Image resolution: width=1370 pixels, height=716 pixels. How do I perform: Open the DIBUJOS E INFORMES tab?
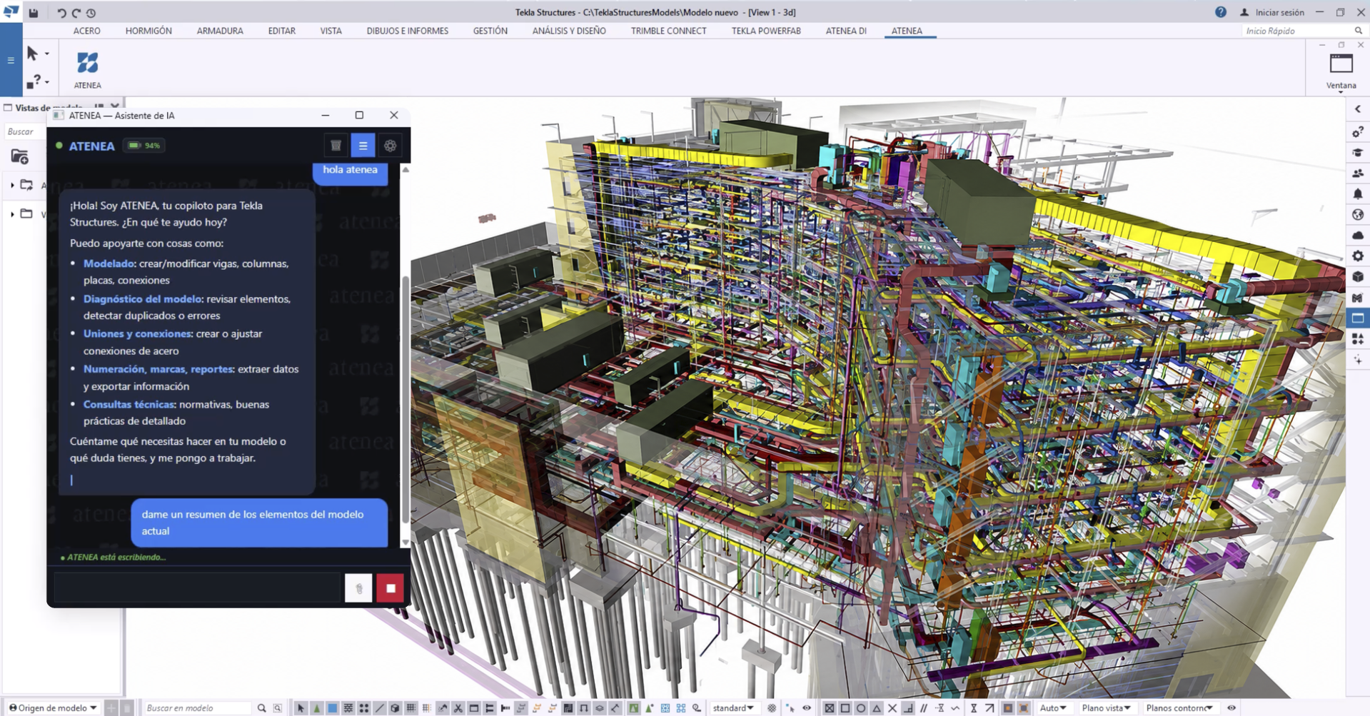pyautogui.click(x=408, y=31)
